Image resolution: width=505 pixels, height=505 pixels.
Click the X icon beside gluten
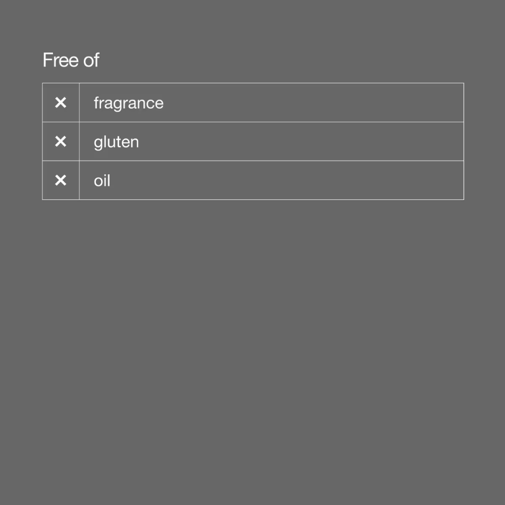(x=61, y=142)
